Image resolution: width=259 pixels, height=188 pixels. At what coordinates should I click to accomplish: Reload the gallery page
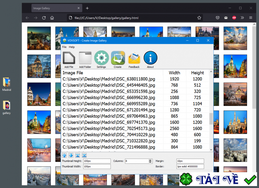click(44, 18)
